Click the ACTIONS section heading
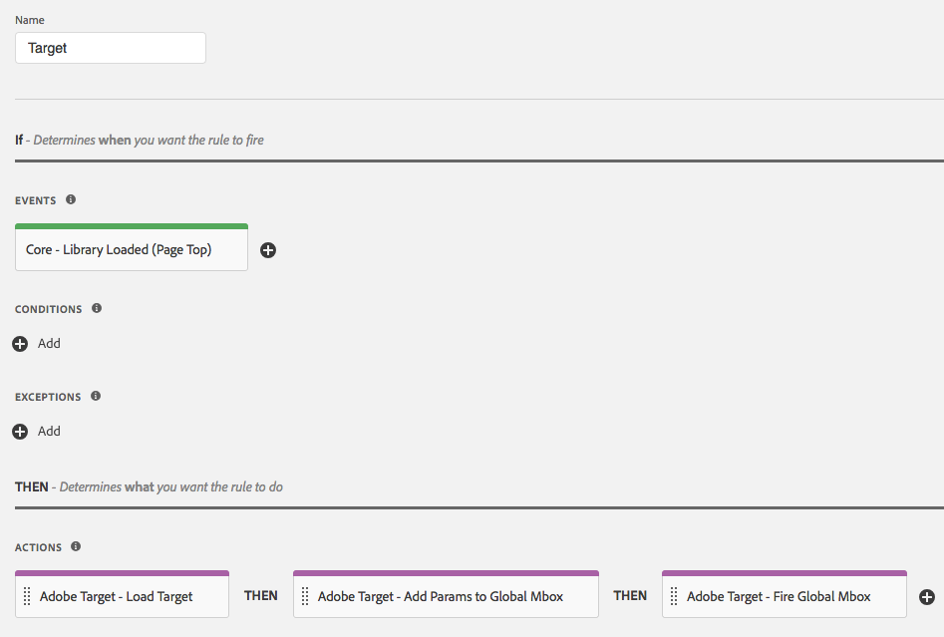Viewport: 944px width, 637px height. tap(38, 547)
